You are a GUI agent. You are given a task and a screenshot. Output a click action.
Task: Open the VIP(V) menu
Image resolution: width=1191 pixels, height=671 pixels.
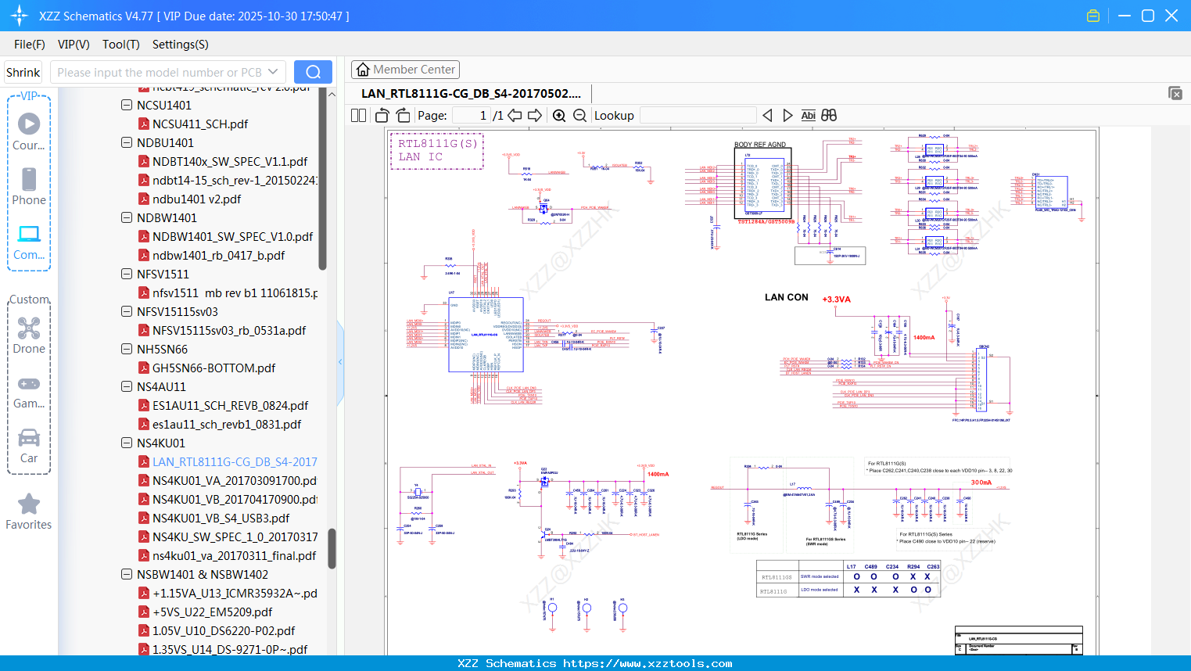pos(74,45)
